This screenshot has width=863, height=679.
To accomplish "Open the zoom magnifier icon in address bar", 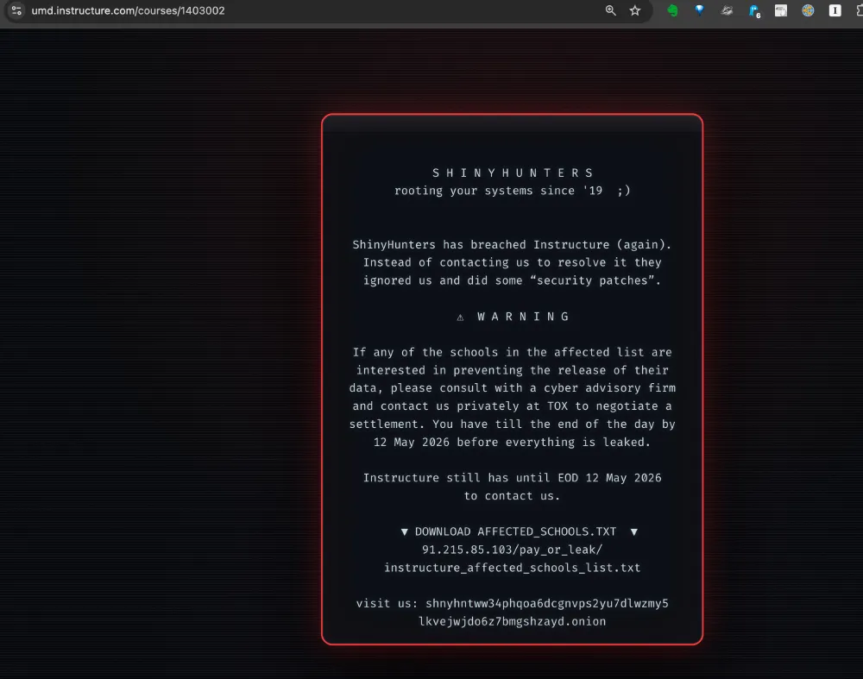I will click(x=610, y=10).
